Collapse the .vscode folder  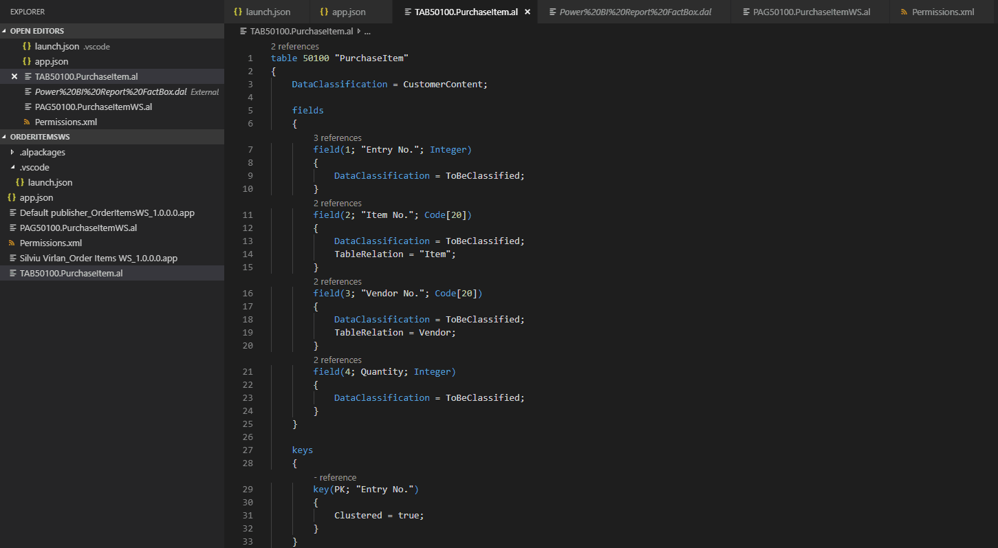12,168
